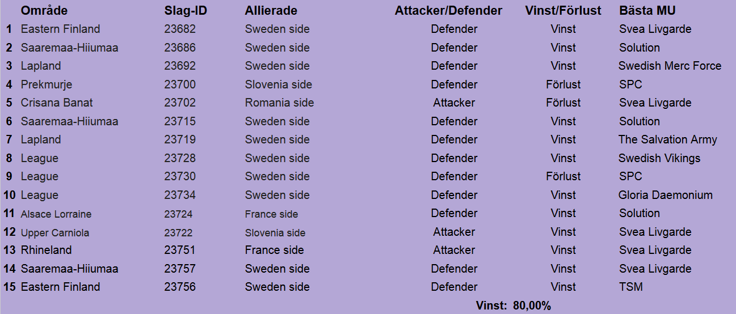Select the Vinst/Förlust column header

563,11
